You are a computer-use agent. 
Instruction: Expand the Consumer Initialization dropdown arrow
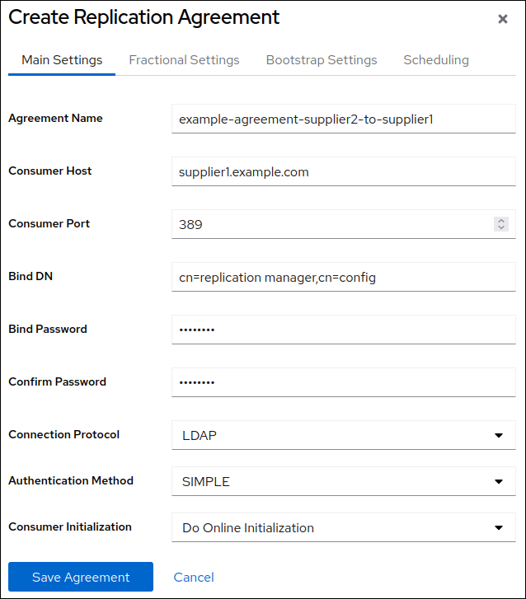coord(498,528)
